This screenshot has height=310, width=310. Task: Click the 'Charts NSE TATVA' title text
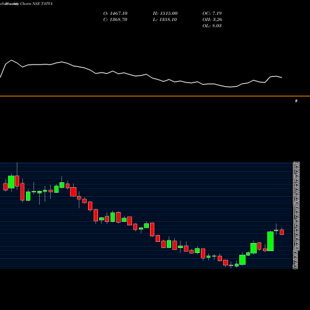point(37,4)
